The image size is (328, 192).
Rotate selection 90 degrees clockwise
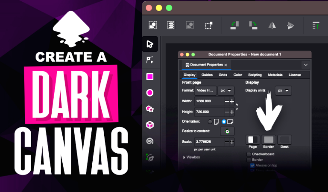tap(253, 25)
